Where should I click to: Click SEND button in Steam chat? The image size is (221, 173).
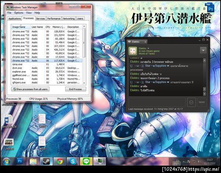coord(202,102)
